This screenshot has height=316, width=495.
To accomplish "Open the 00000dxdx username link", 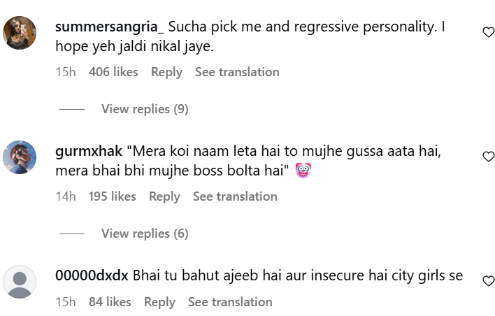I will pyautogui.click(x=92, y=276).
